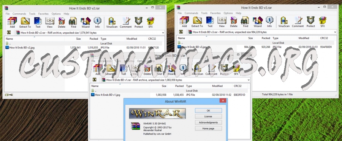This screenshot has width=342, height=141.
Task: Click Add icon in v2.rar window
Action: (12, 23)
